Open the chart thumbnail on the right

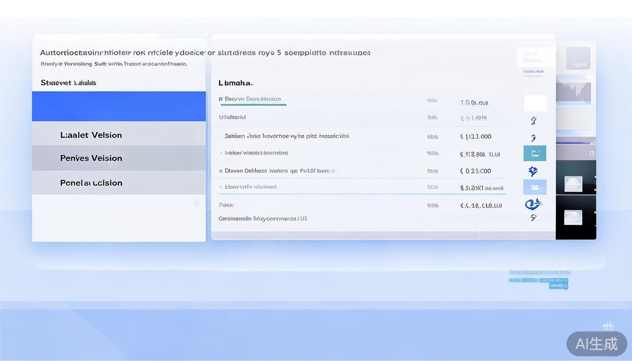(x=573, y=92)
